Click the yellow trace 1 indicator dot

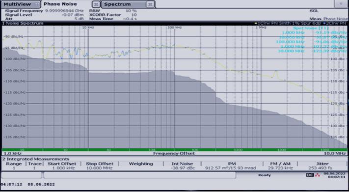point(256,23)
